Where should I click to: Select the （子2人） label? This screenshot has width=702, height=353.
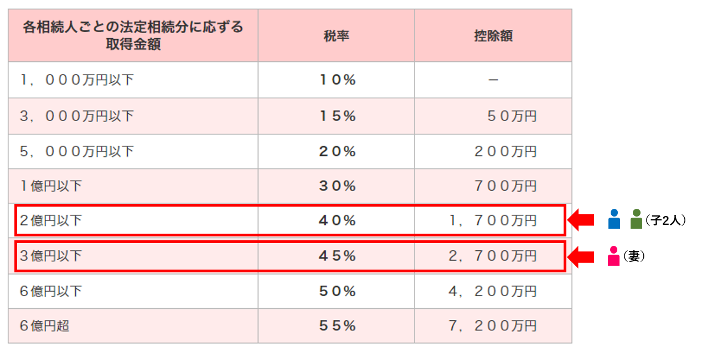[666, 220]
